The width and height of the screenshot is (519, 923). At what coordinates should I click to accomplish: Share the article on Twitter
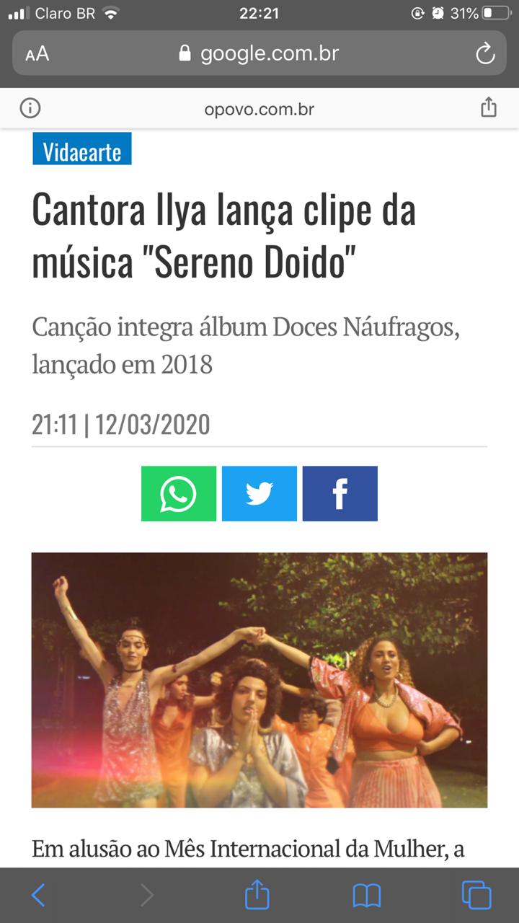259,493
